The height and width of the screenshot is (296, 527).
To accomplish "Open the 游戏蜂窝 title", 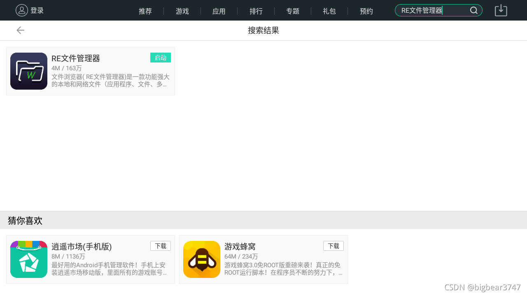I will tap(240, 247).
